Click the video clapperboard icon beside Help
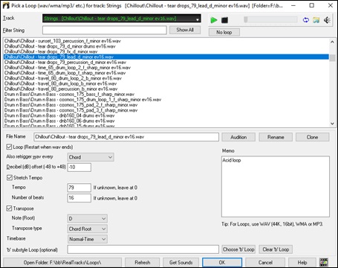 pos(324,262)
